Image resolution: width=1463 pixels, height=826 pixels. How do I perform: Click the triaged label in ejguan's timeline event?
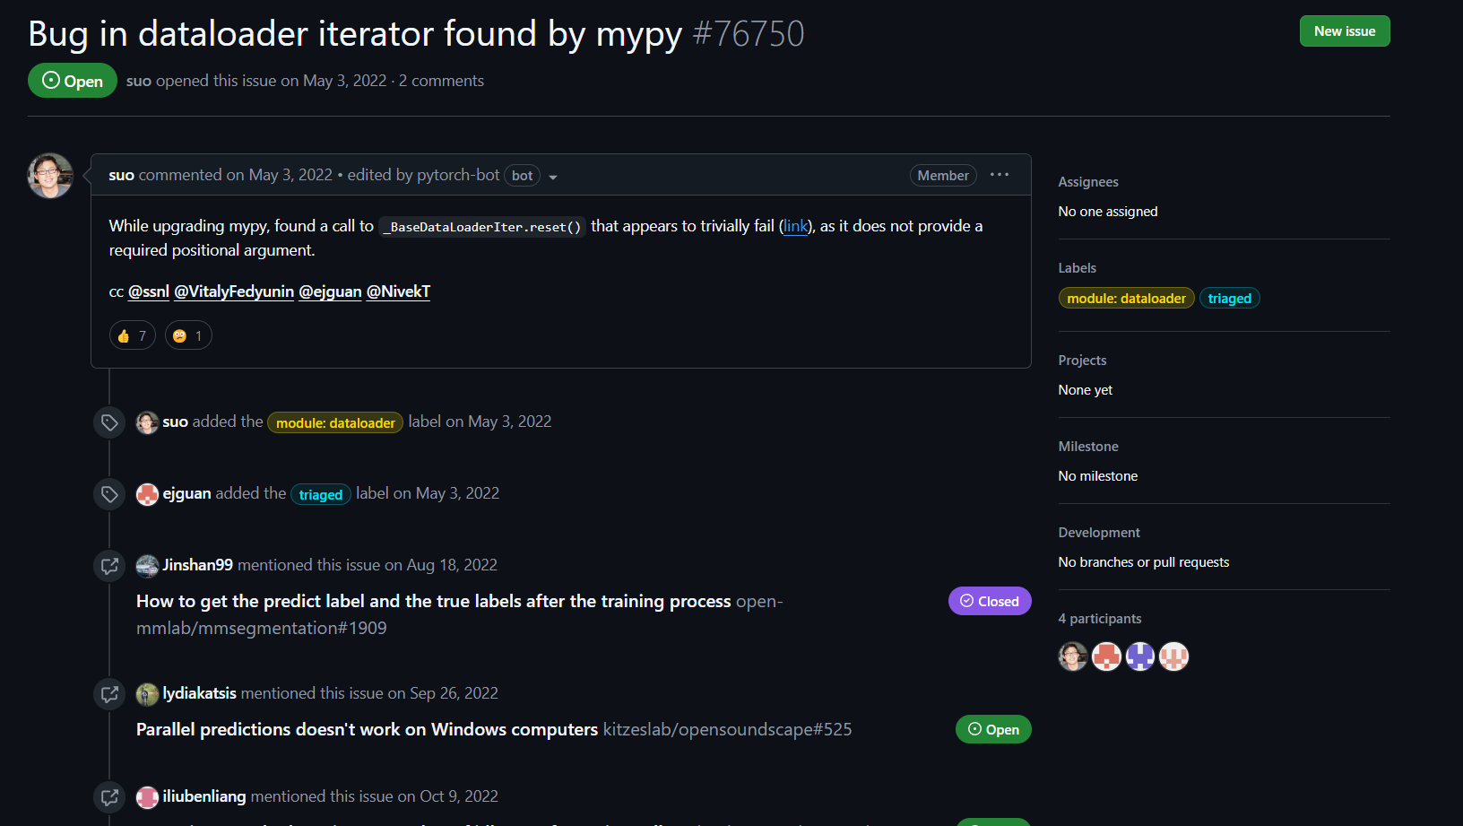pyautogui.click(x=320, y=495)
